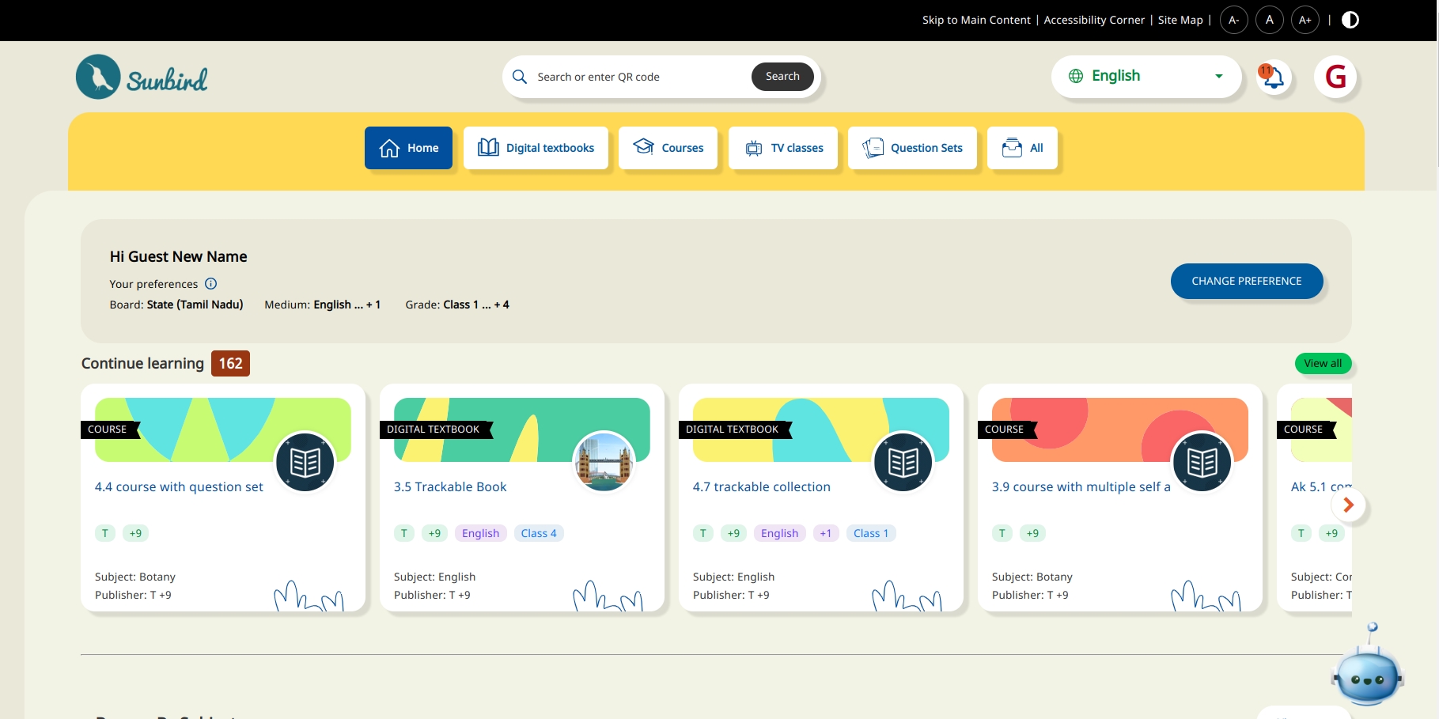Click View all in Continue learning
This screenshot has width=1439, height=719.
[x=1323, y=364]
